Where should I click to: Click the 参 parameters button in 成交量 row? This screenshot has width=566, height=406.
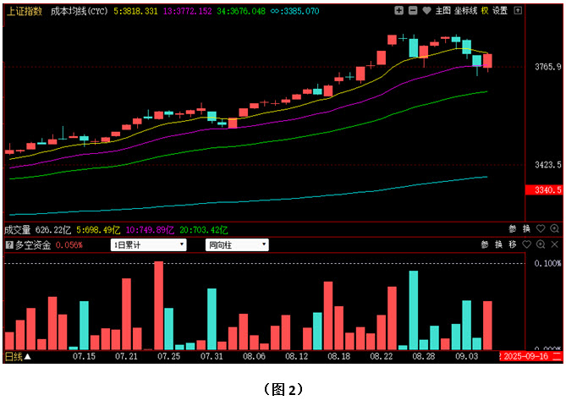tap(513, 228)
